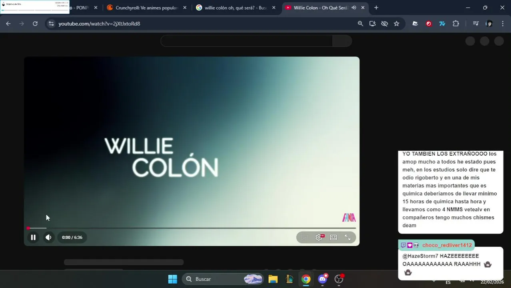
Task: Click the YouTube search field
Action: point(247,41)
